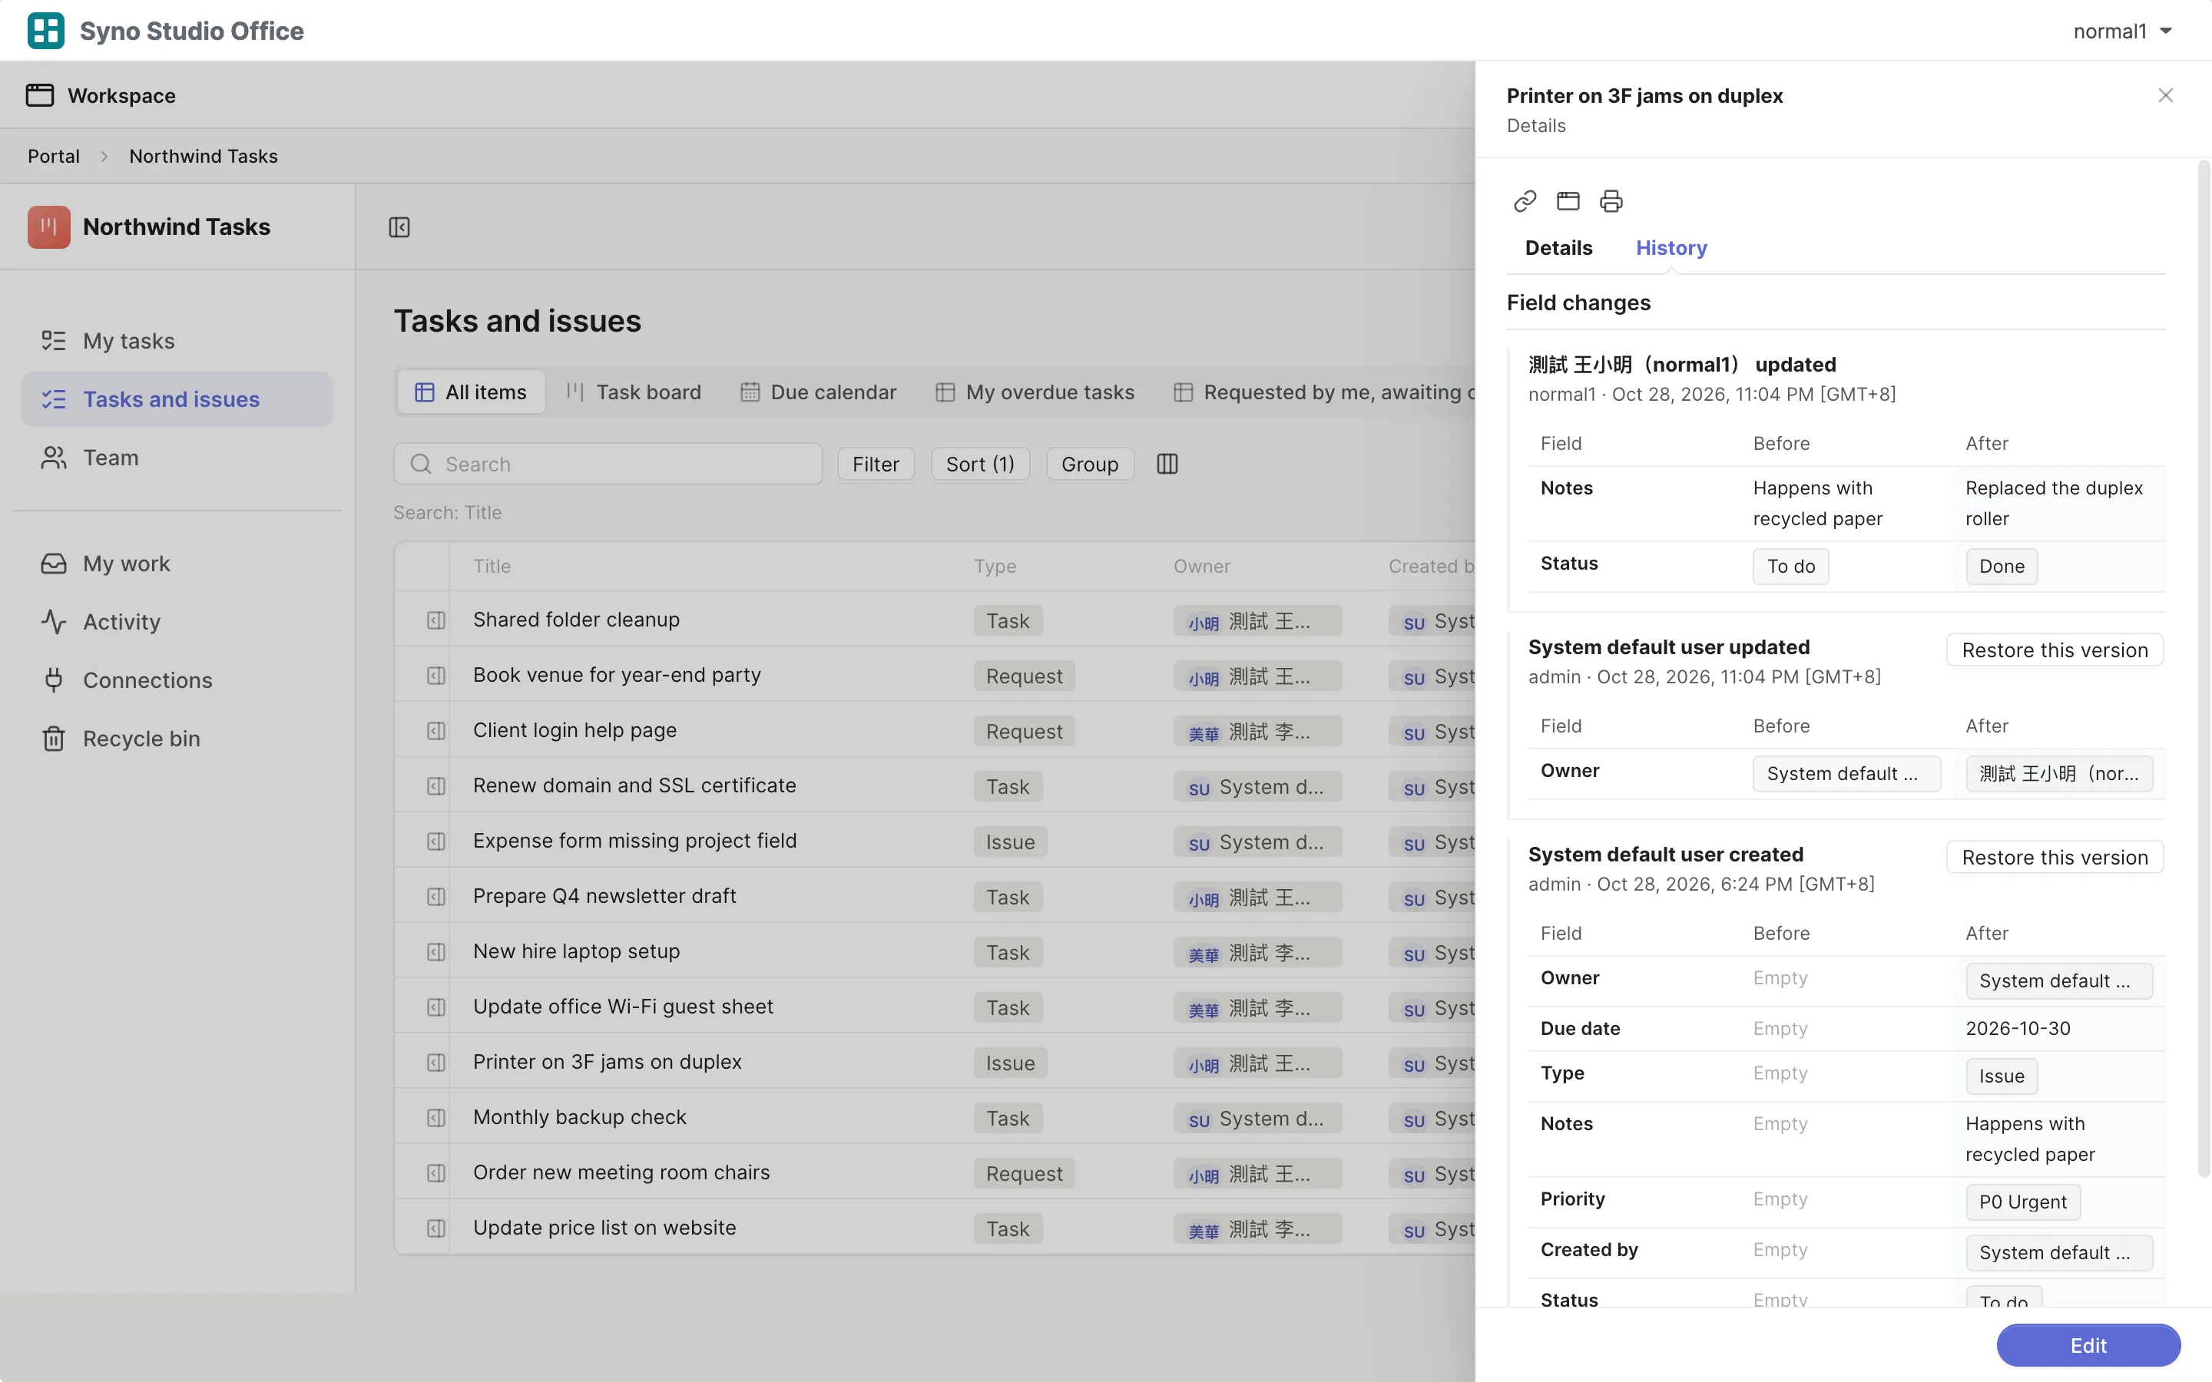Click the P0 Urgent priority tag
Viewport: 2212px width, 1382px height.
tap(2023, 1202)
